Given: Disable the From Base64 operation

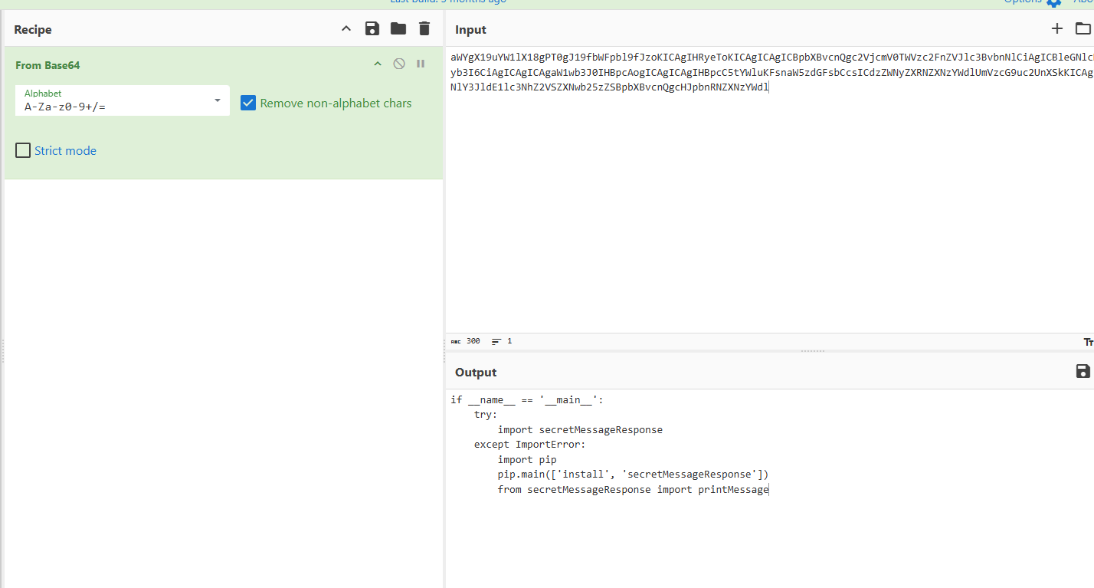Looking at the screenshot, I should pos(399,64).
